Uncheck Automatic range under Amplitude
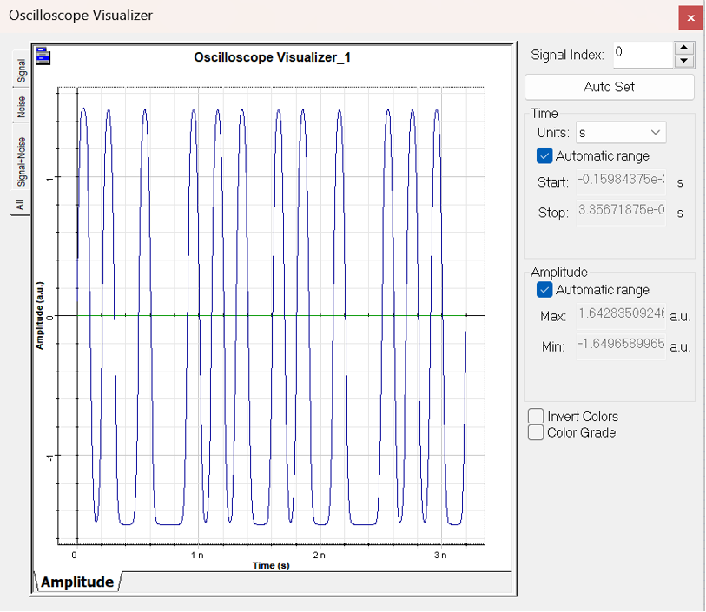706x612 pixels. tap(545, 290)
